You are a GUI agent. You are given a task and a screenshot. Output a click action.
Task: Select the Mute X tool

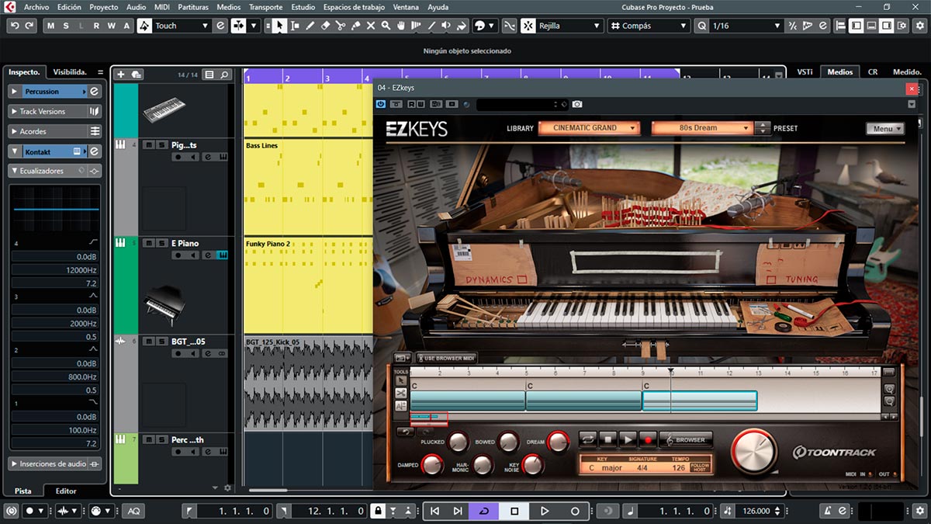pos(371,26)
